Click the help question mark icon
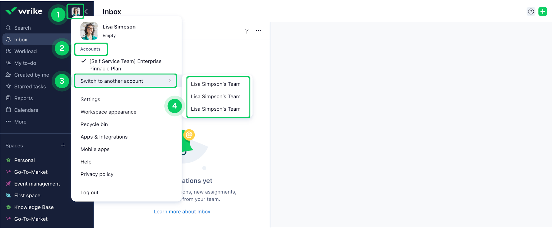The image size is (553, 228). tap(531, 12)
